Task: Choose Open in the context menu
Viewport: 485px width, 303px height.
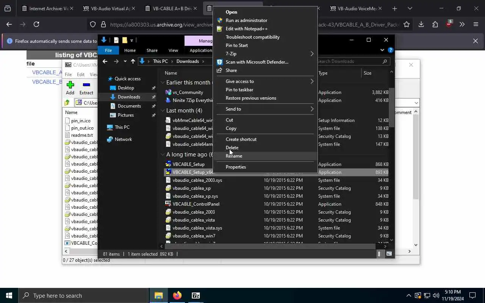Action: click(231, 12)
